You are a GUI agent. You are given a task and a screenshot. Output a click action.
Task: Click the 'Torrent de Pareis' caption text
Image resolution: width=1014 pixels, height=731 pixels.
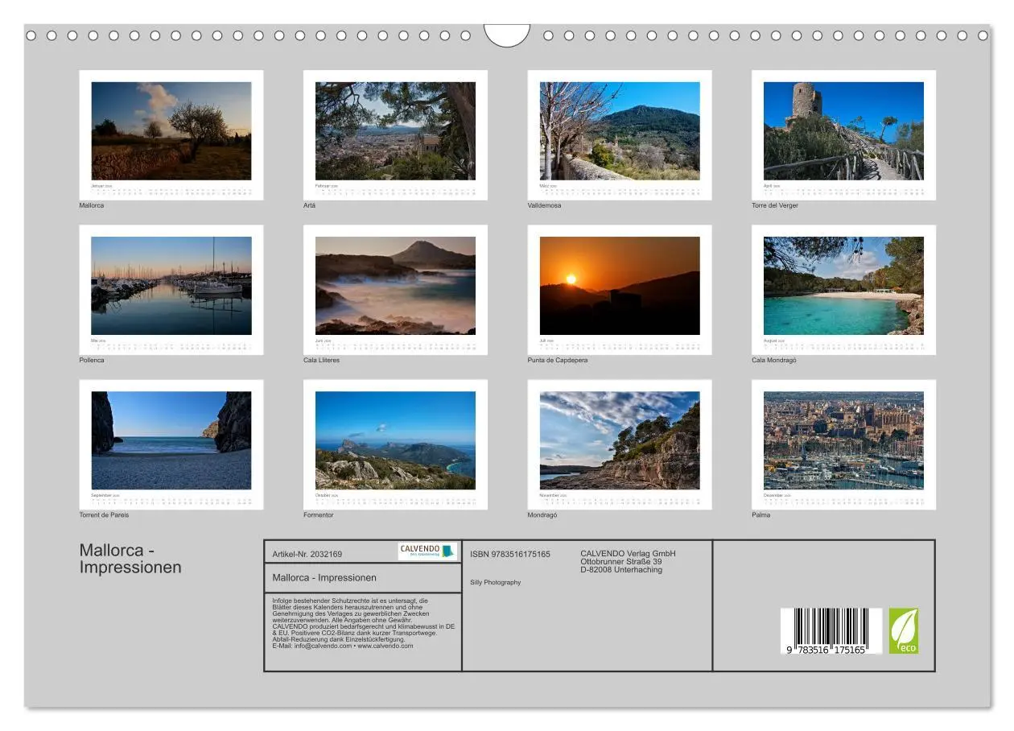click(x=104, y=514)
